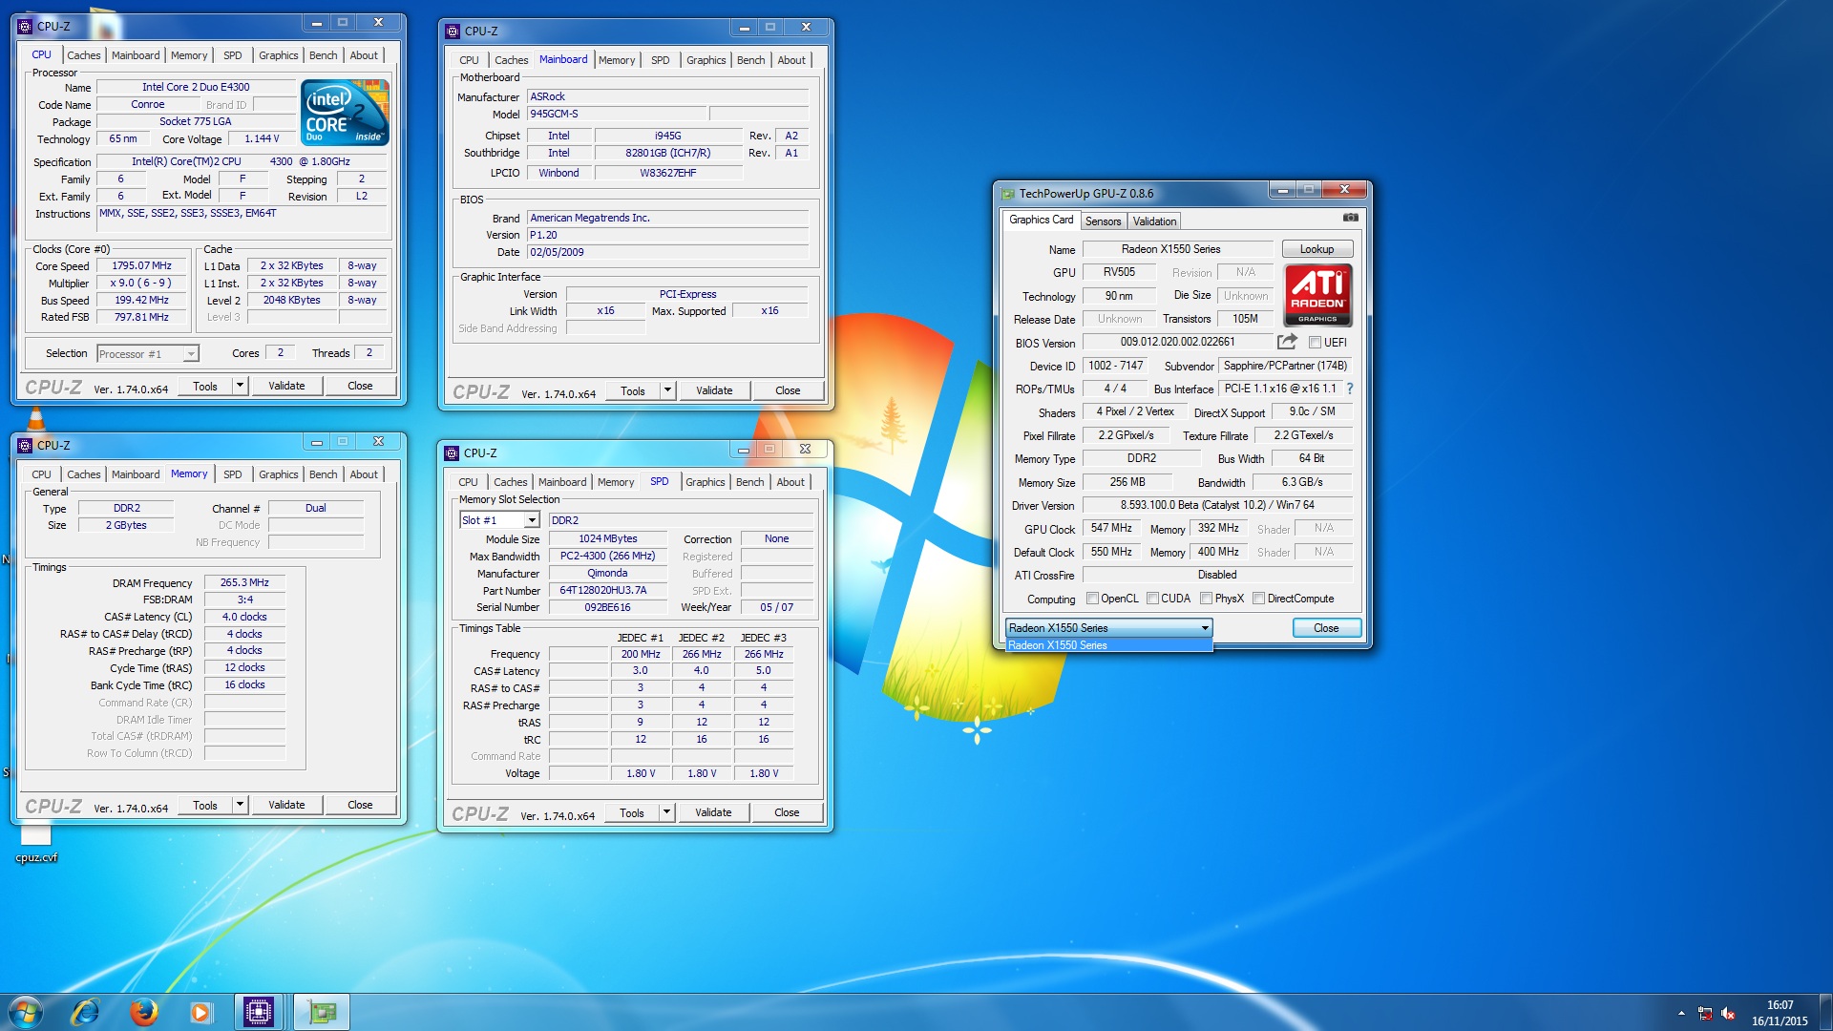Launch Internet Explorer from taskbar
The width and height of the screenshot is (1833, 1031).
point(85,1012)
